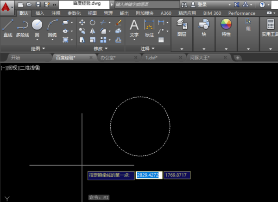The width and height of the screenshot is (278, 202).
Task: Switch to the 河豚大王* drawing tab
Action: [x=200, y=58]
